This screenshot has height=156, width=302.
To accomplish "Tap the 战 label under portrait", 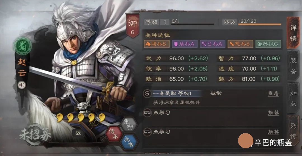I will 78,133.
